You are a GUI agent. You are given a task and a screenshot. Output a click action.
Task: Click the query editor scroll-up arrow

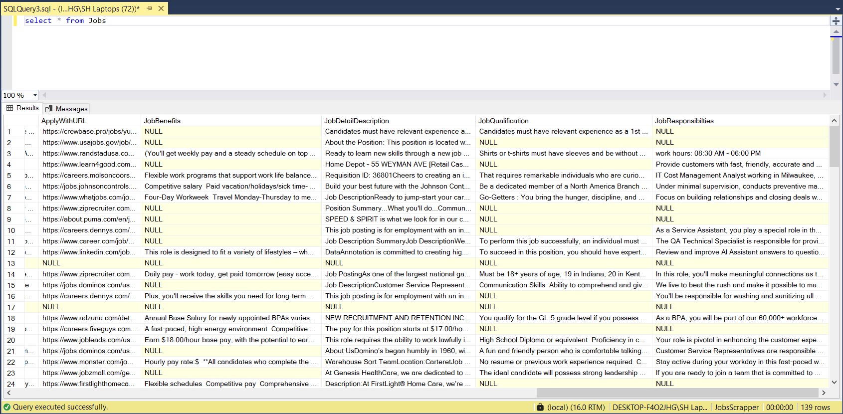(x=836, y=31)
